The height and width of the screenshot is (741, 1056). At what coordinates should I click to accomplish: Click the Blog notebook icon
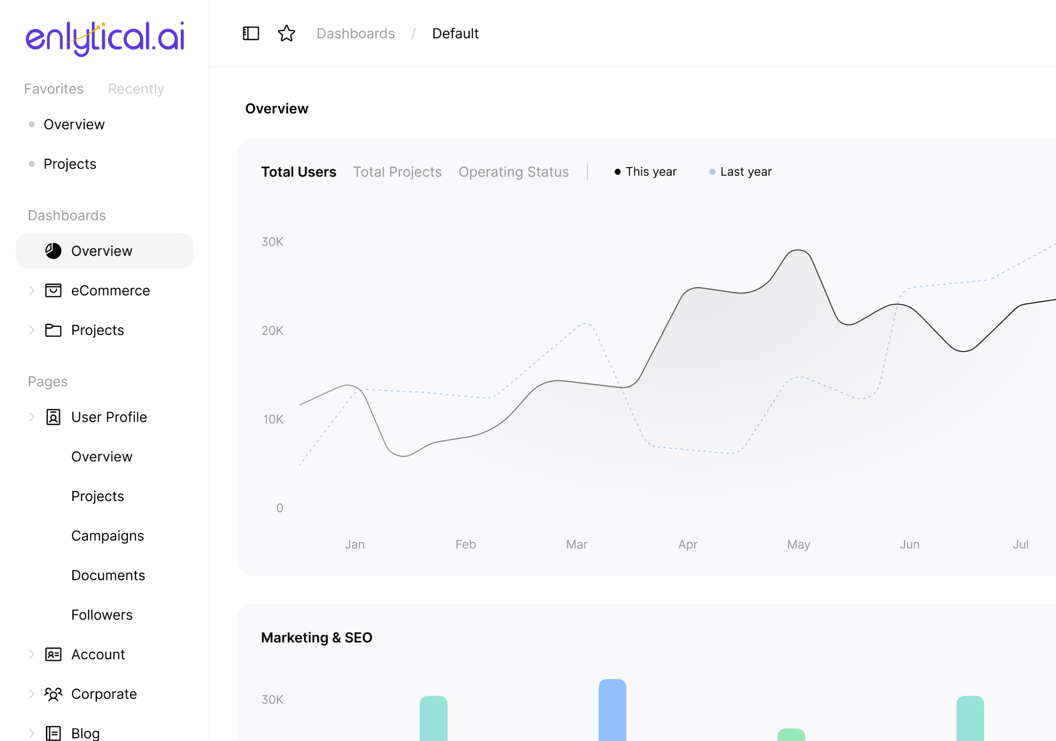[53, 733]
